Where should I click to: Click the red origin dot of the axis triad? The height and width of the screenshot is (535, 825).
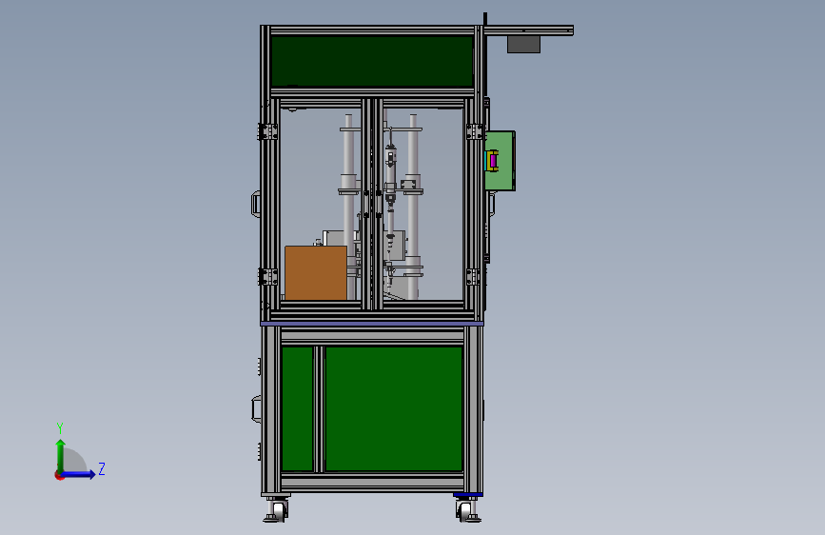[59, 476]
